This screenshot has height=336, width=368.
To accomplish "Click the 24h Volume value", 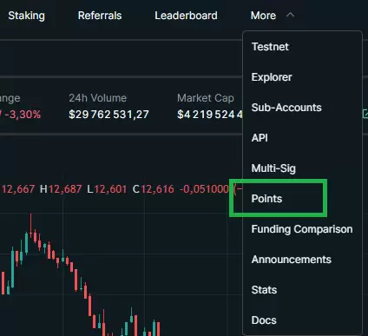I will (108, 115).
